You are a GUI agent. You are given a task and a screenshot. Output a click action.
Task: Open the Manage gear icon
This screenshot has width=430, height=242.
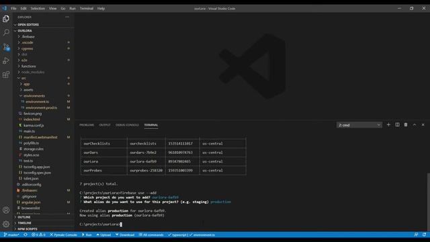(6, 224)
